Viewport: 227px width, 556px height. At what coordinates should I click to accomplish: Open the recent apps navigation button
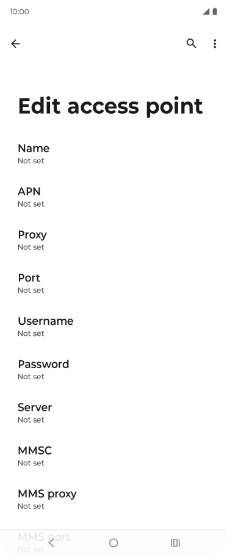175,543
